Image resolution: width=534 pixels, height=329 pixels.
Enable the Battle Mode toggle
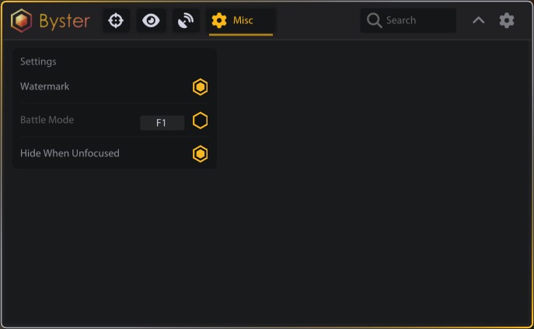tap(200, 121)
